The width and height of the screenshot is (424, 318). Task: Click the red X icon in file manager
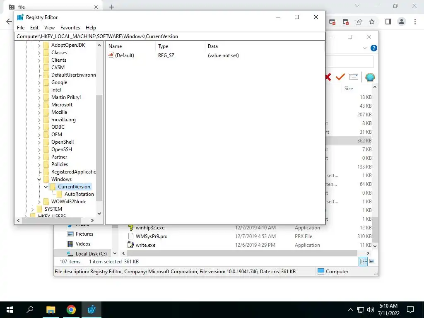click(328, 77)
